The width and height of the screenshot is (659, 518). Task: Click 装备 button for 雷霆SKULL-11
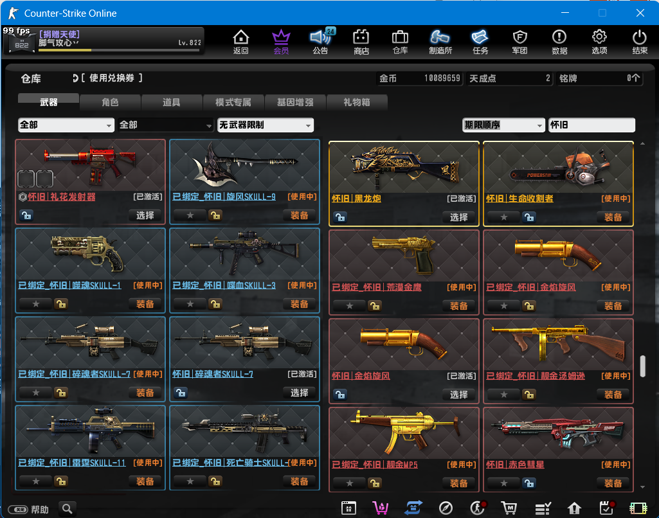pyautogui.click(x=145, y=481)
